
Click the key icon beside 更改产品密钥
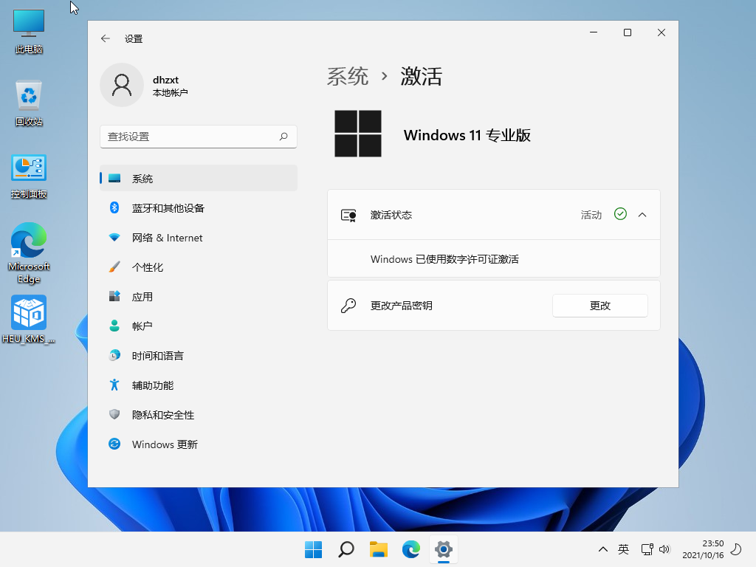coord(348,306)
